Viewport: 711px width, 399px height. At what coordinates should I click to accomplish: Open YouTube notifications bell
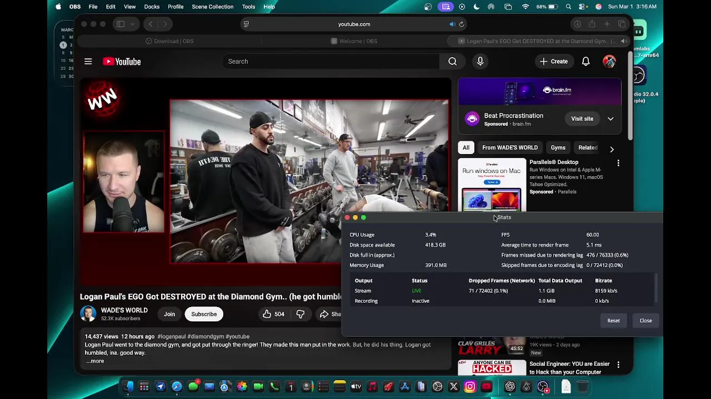[x=585, y=62]
